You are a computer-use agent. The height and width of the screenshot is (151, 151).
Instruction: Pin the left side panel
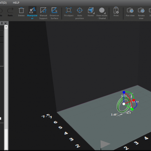2,23
